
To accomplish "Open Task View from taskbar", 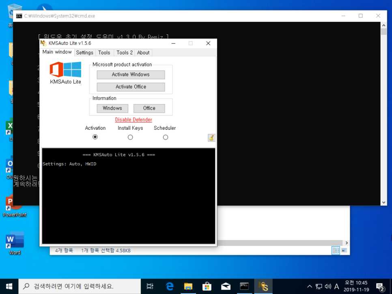I will pos(150,287).
